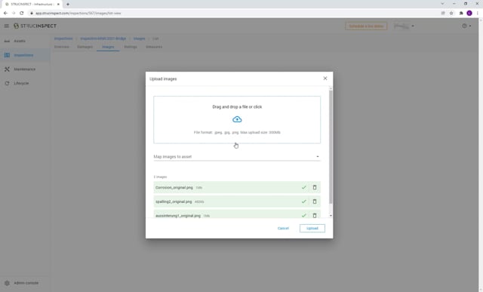Switch to the Ratings tab
483x292 pixels.
pos(131,47)
